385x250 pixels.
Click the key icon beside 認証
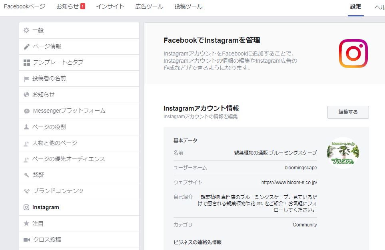pyautogui.click(x=26, y=175)
